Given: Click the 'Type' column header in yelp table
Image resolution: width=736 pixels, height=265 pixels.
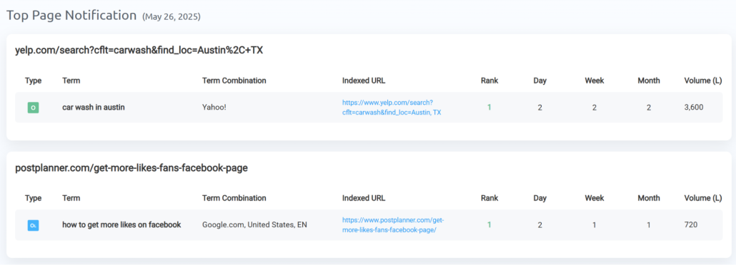Looking at the screenshot, I should (x=34, y=80).
